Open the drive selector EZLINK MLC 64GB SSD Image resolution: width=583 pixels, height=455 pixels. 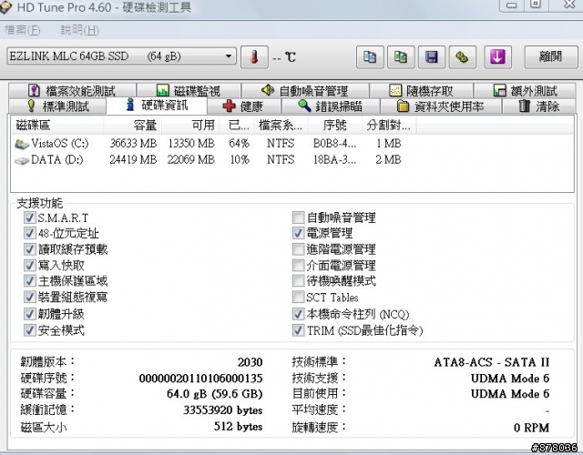[121, 56]
